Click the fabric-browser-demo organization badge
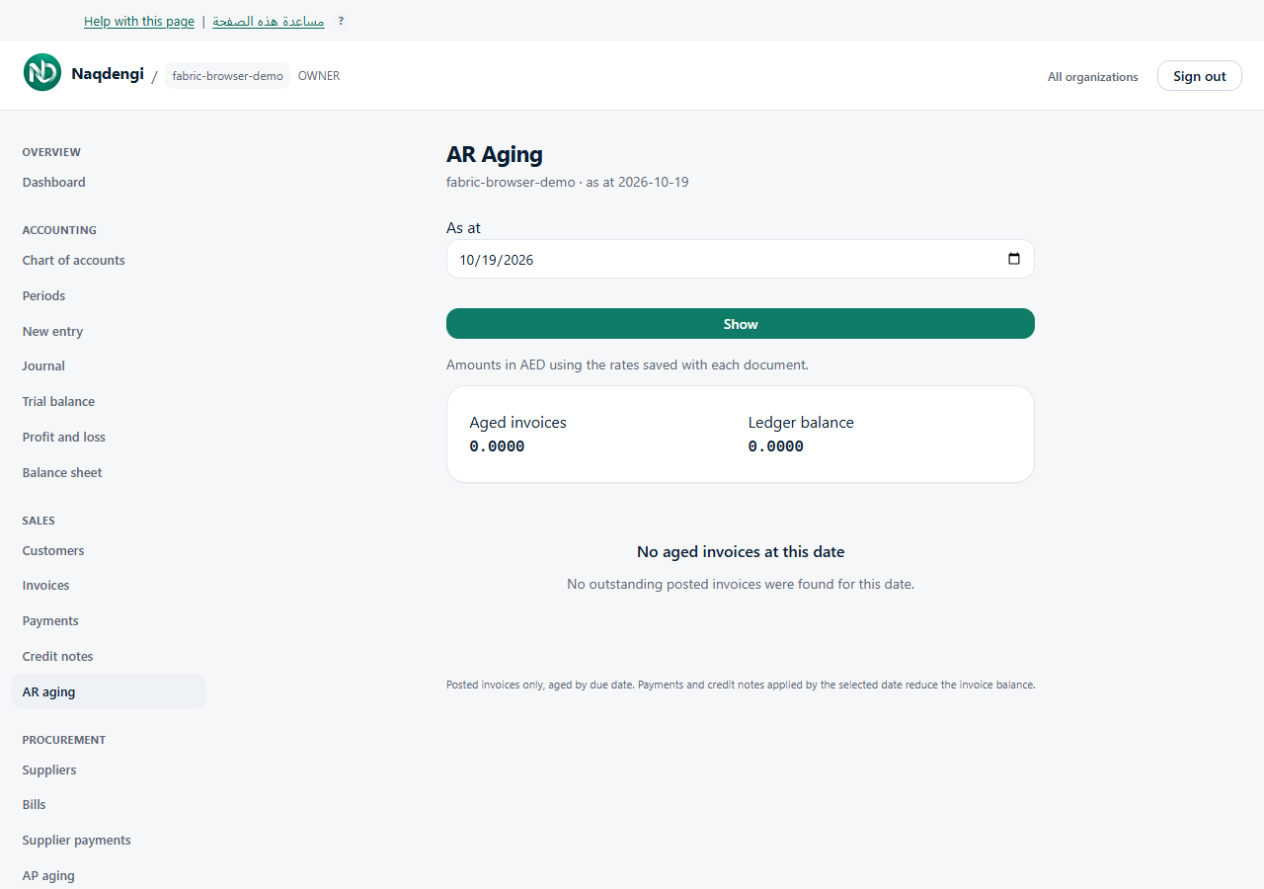1264x889 pixels. [227, 76]
